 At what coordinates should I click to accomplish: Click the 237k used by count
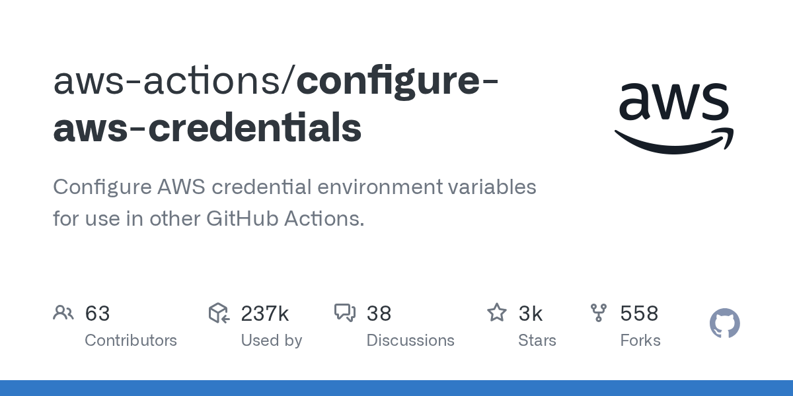click(264, 313)
